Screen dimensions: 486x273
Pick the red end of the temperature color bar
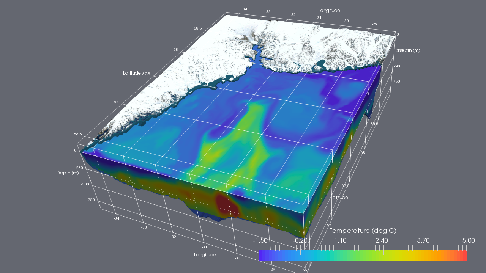pyautogui.click(x=463, y=256)
